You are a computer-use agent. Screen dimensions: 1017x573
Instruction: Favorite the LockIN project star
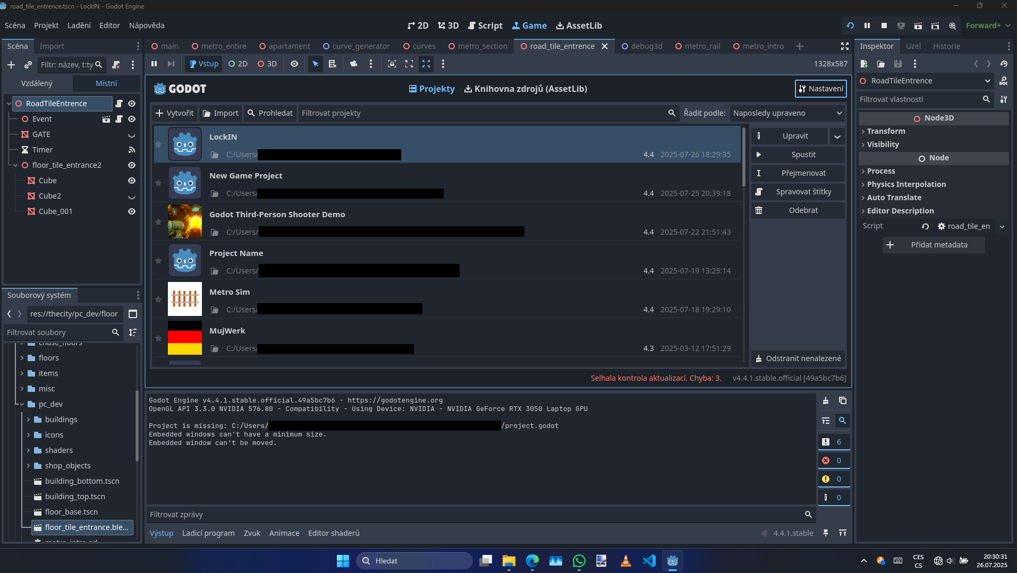click(158, 144)
